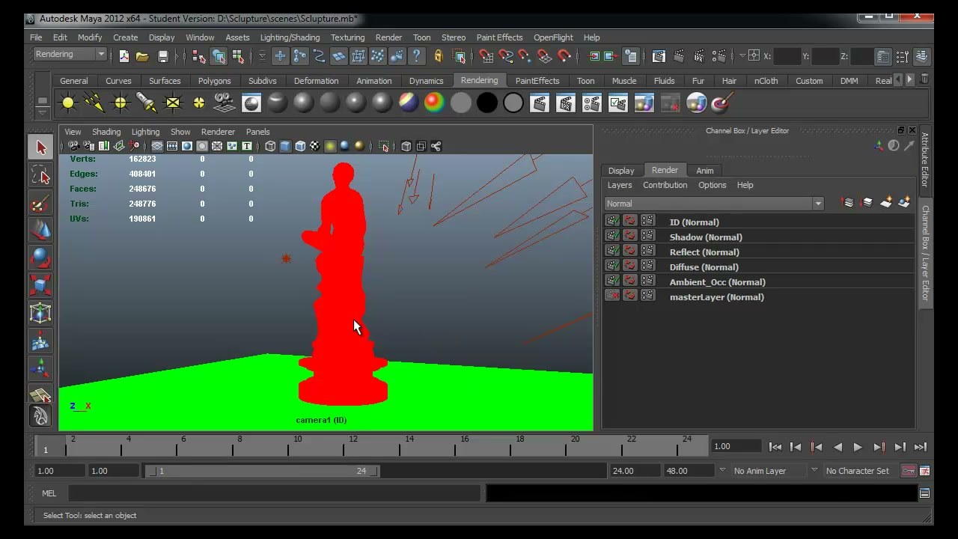
Task: Go to end of playback range
Action: [x=921, y=447]
